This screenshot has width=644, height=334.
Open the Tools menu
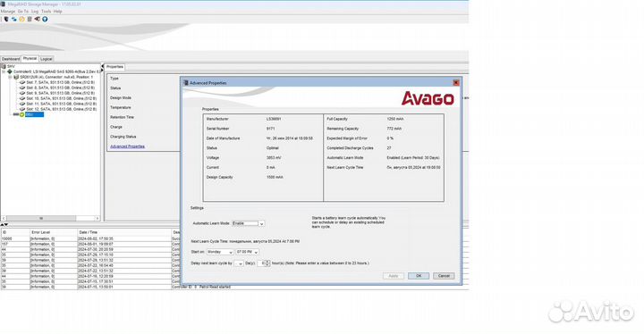point(46,12)
